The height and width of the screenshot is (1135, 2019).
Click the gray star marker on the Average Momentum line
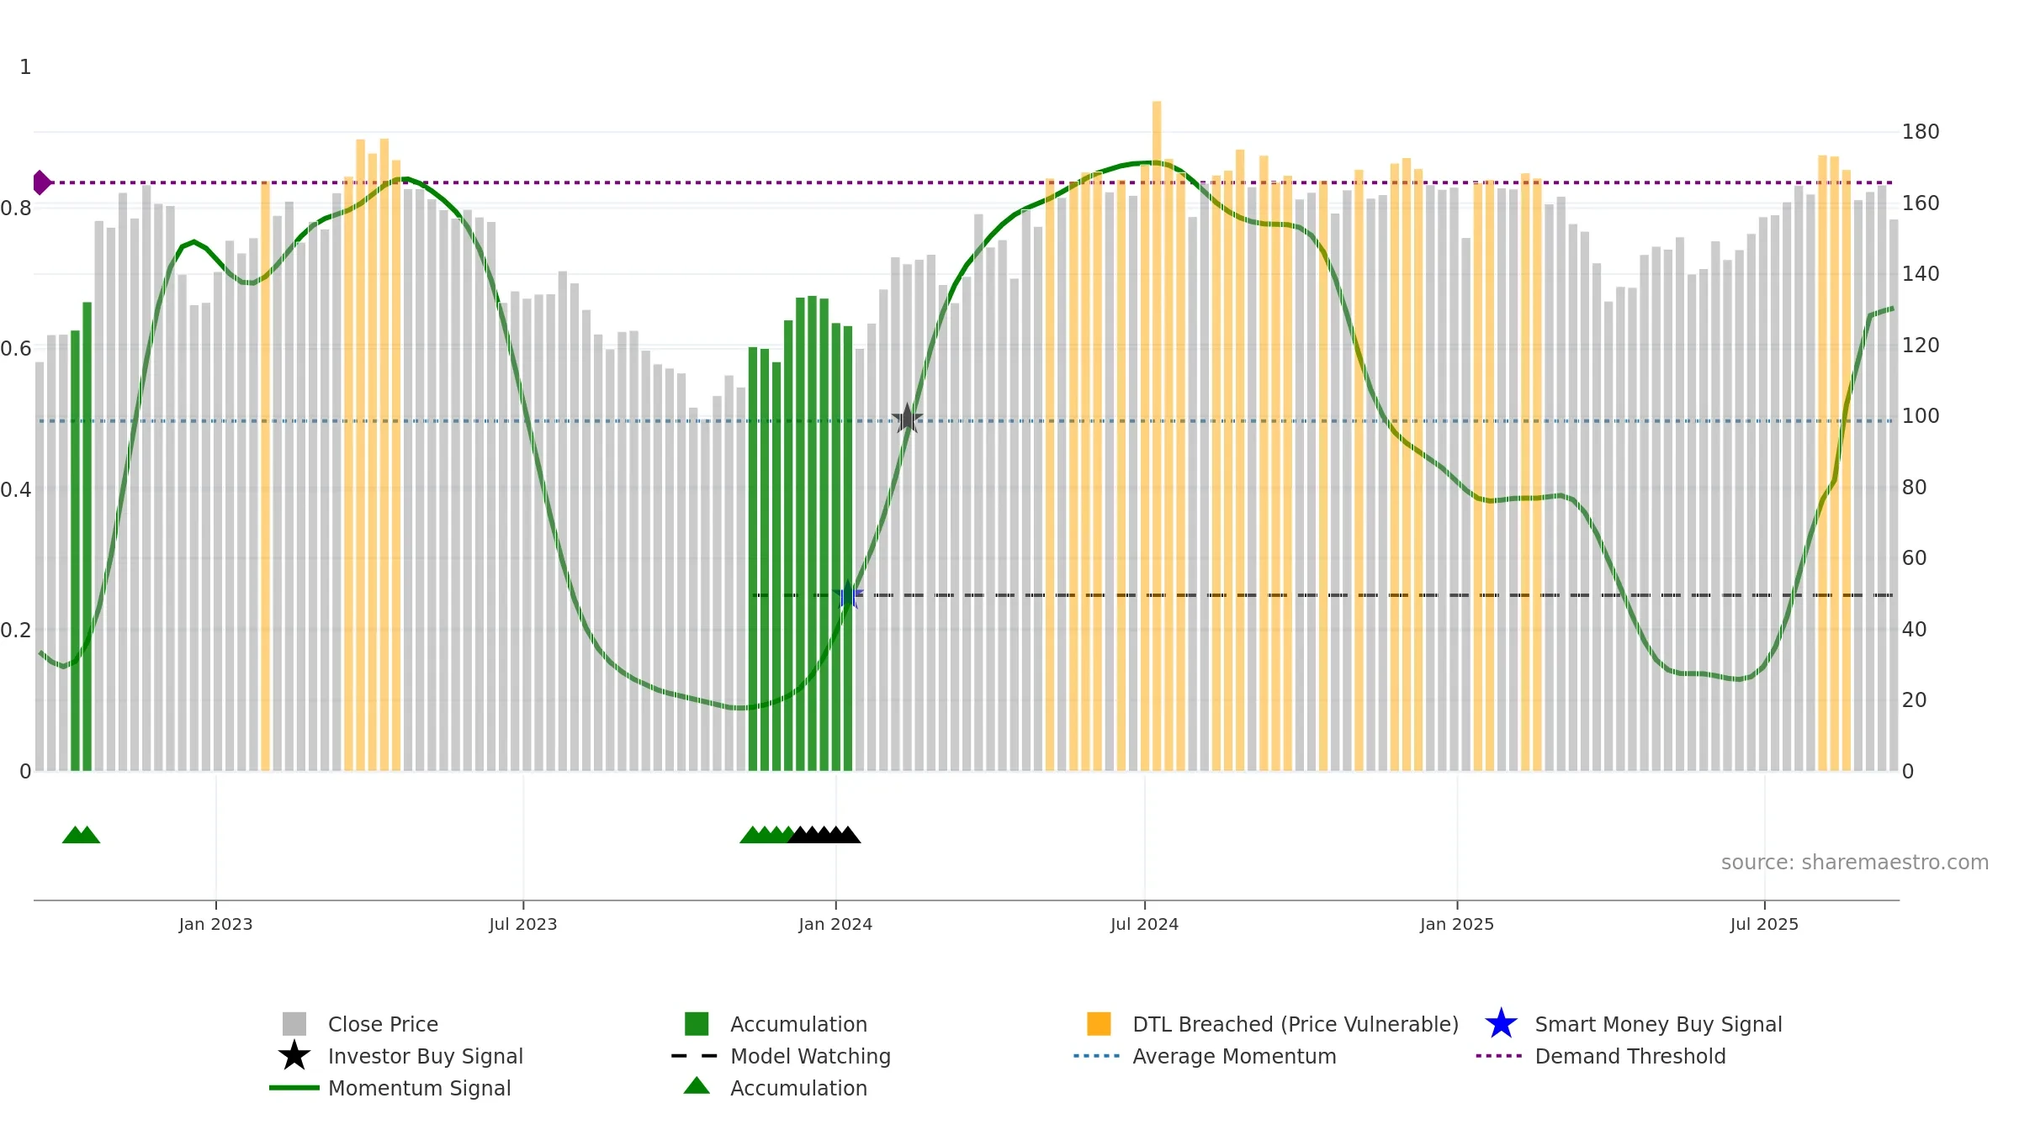coord(907,419)
